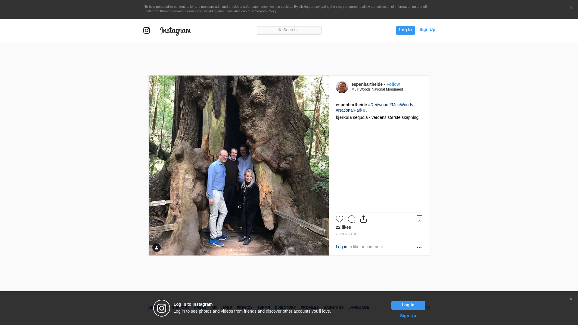
Task: Open the #MuirWoods hashtag
Action: tap(401, 105)
